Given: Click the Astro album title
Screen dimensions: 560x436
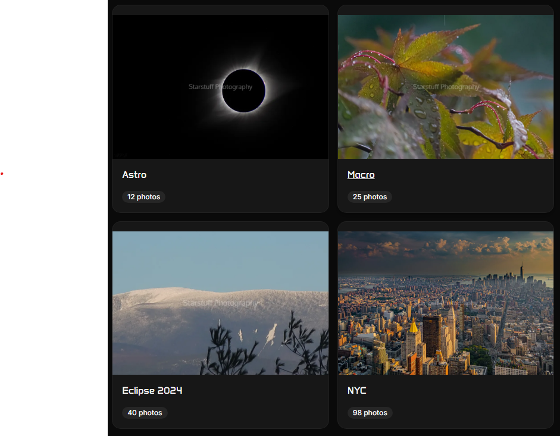Looking at the screenshot, I should 134,174.
